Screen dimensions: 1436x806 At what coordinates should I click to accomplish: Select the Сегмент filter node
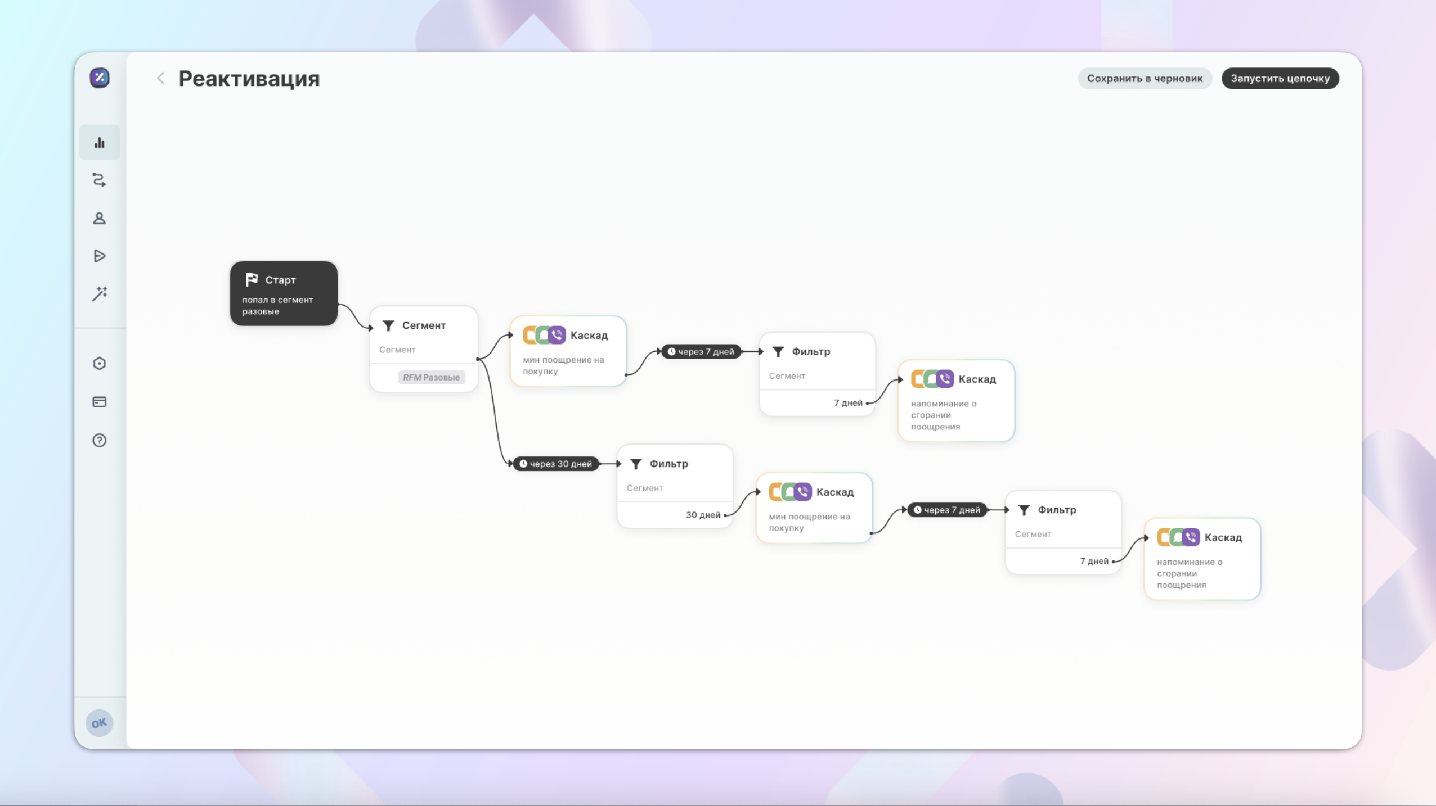coord(424,349)
